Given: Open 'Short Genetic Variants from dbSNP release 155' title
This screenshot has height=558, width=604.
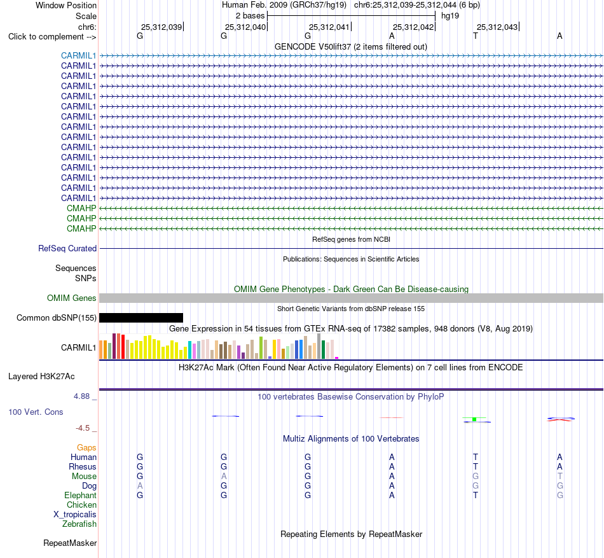Looking at the screenshot, I should 351,309.
